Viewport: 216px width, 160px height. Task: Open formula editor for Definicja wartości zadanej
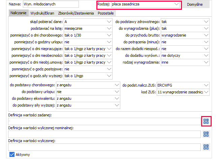click(x=206, y=121)
